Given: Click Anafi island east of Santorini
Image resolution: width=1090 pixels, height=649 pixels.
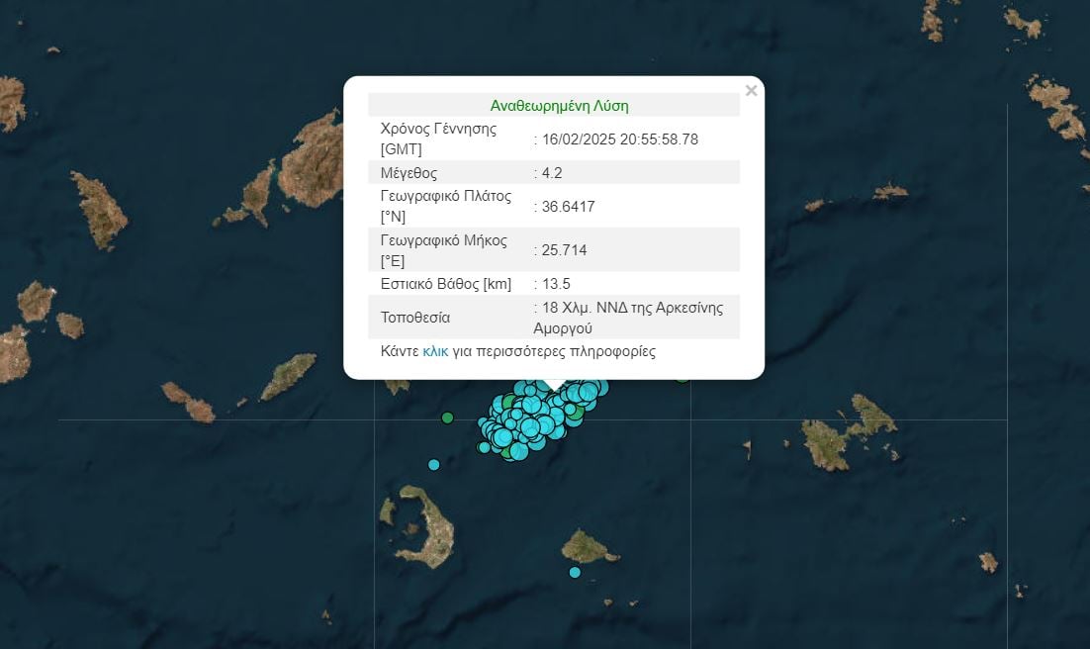Looking at the screenshot, I should coord(589,545).
